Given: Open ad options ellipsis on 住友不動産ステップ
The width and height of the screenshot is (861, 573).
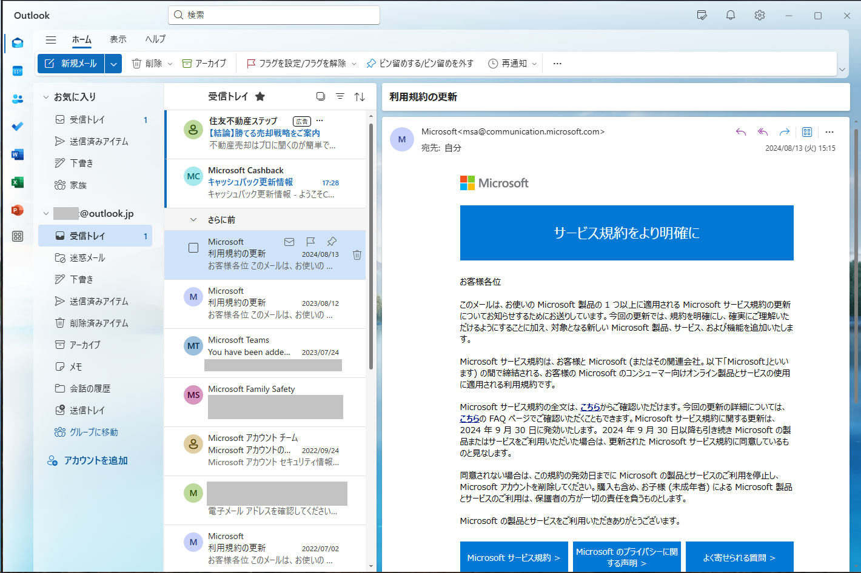Looking at the screenshot, I should (320, 121).
